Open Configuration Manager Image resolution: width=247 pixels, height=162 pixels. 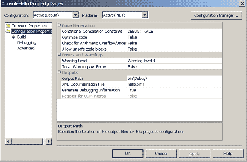pyautogui.click(x=216, y=15)
